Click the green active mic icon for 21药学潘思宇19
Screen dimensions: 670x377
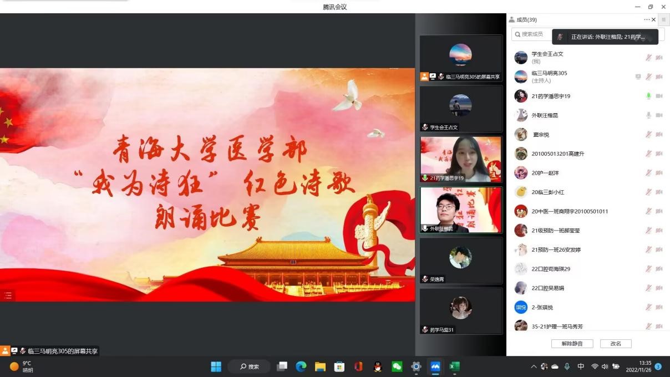pyautogui.click(x=648, y=96)
